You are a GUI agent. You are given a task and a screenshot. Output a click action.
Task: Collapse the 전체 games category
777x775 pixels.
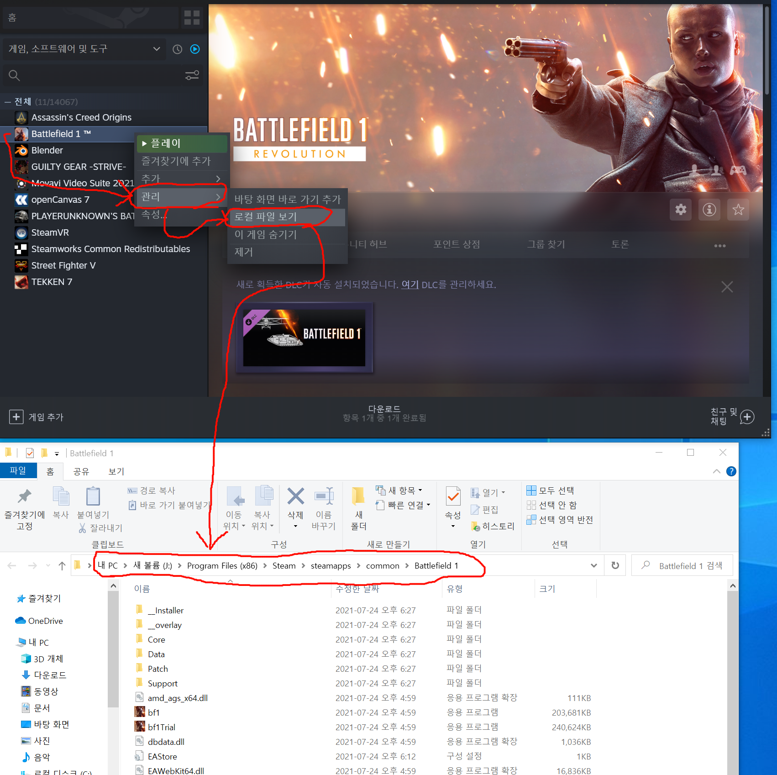[x=8, y=102]
